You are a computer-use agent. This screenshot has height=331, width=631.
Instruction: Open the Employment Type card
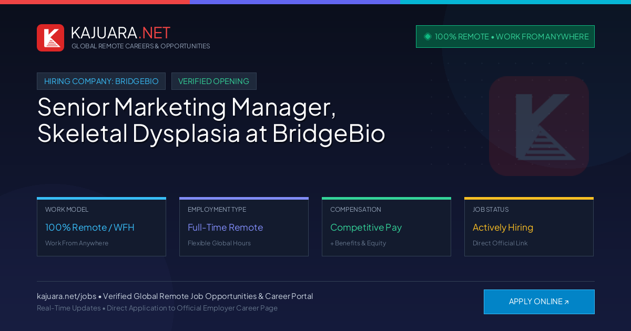pyautogui.click(x=244, y=227)
